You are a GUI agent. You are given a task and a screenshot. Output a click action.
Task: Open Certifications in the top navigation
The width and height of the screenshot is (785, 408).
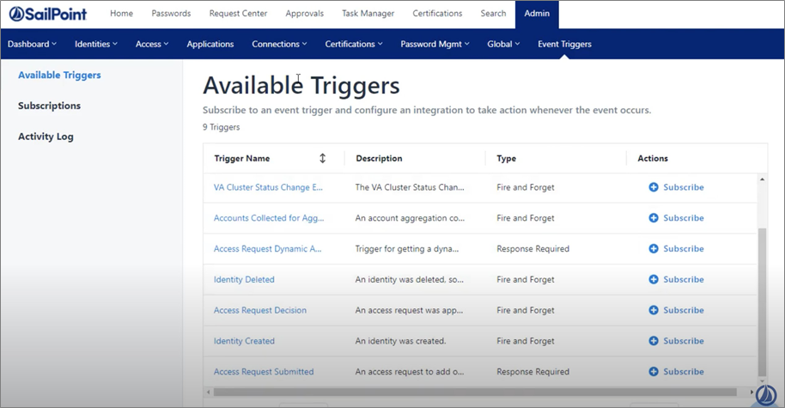(x=437, y=14)
